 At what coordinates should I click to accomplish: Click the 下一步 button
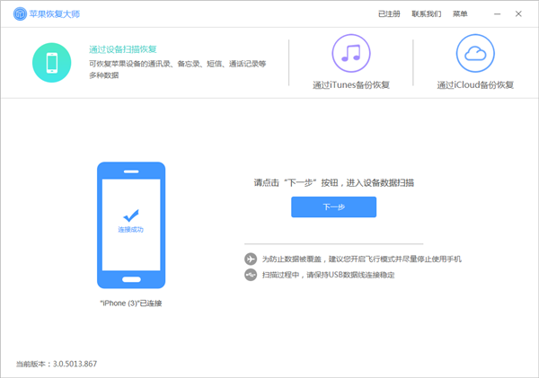click(334, 207)
